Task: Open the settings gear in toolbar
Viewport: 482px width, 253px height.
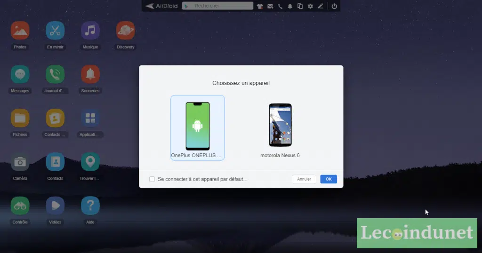Action: 311,6
